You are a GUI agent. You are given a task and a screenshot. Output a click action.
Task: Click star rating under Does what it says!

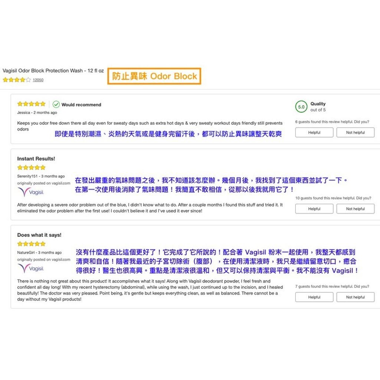click(x=31, y=244)
